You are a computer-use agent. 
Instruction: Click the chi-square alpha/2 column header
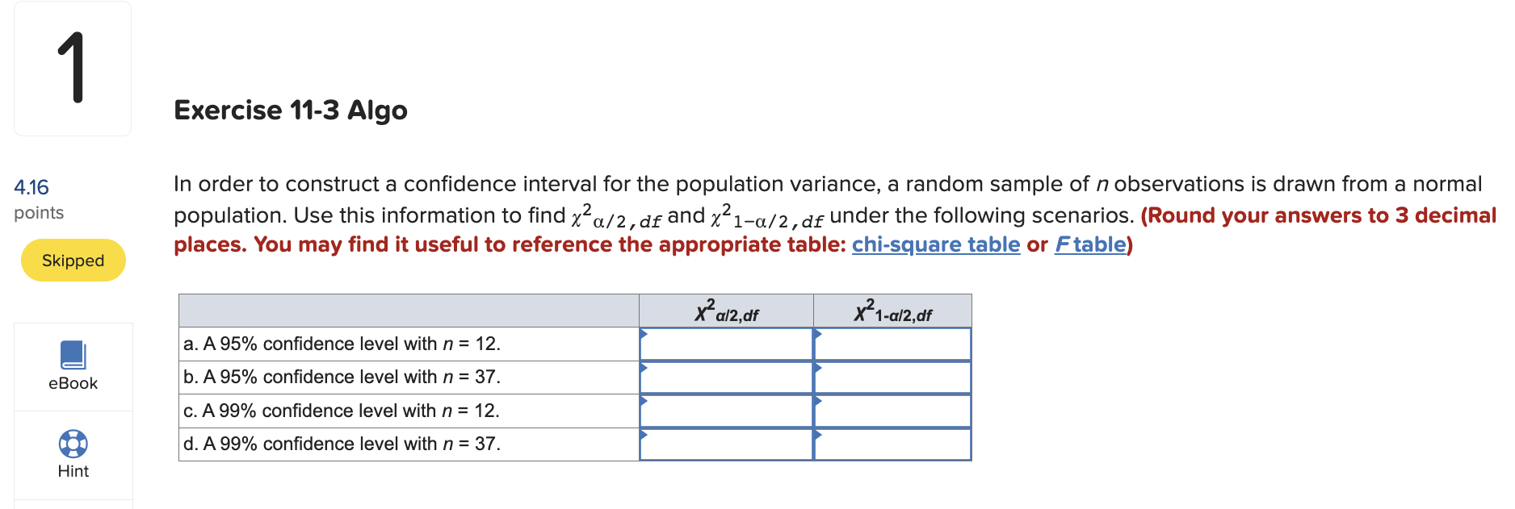pos(726,311)
